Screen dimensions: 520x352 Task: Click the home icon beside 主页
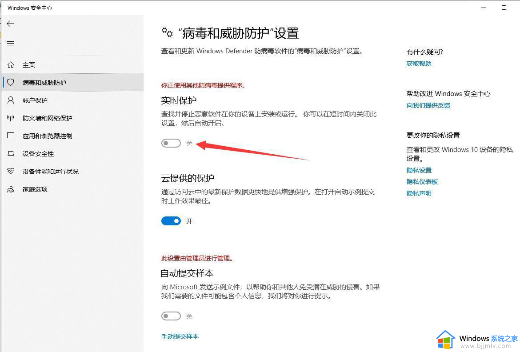pos(11,65)
